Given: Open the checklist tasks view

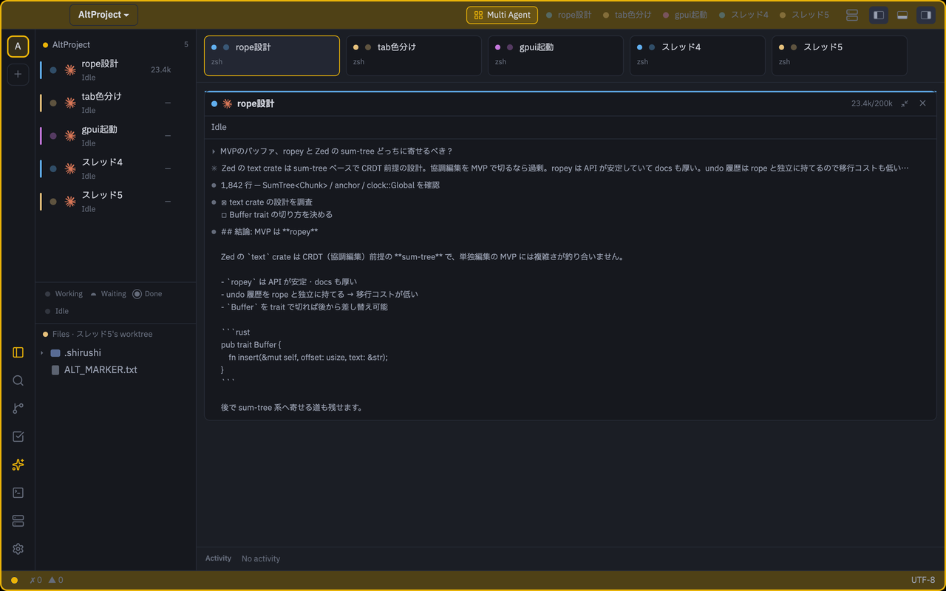Looking at the screenshot, I should click(x=18, y=437).
